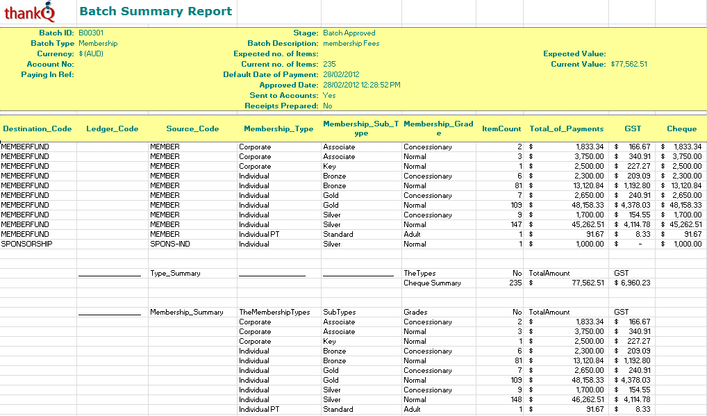
Task: Click the ItemCount cell showing 147
Action: pos(516,224)
